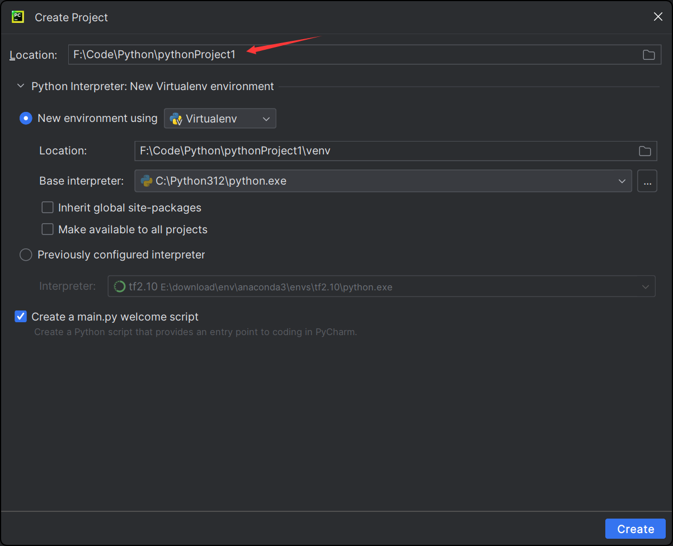
Task: Open the Base interpreter dropdown list
Action: 622,181
